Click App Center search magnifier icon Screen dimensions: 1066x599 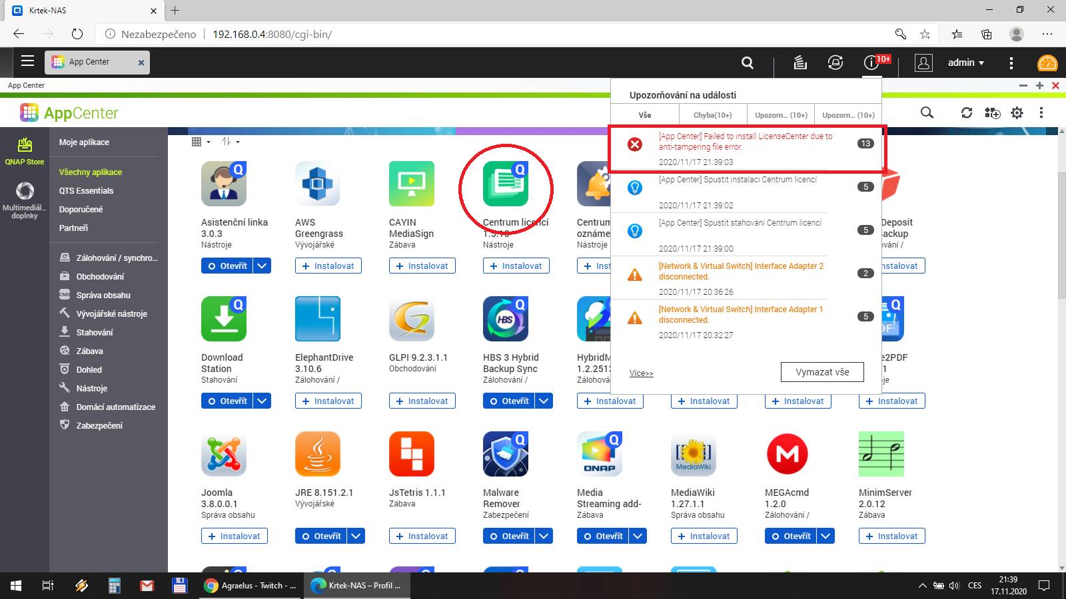[927, 112]
